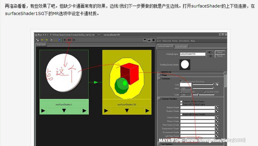258x146 pixels.
Task: Switch to the surfaceShader1SG tab
Action: pyautogui.click(x=165, y=46)
